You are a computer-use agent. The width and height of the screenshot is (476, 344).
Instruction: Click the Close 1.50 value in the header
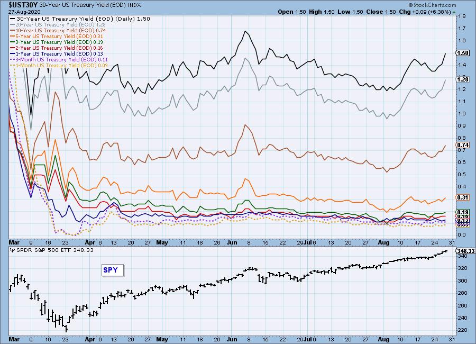click(x=381, y=12)
